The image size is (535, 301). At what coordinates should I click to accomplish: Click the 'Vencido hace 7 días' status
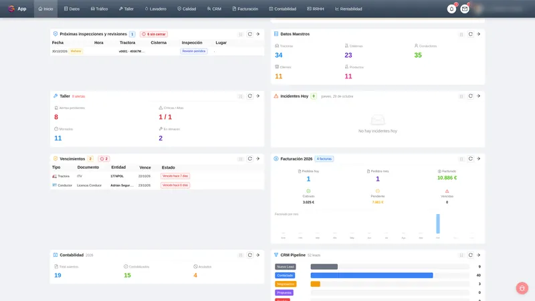pos(175,176)
